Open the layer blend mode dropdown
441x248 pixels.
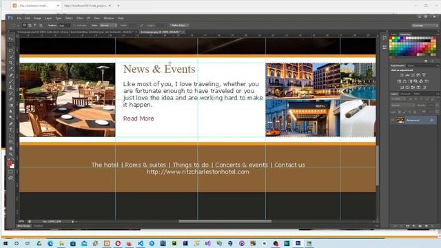402,105
